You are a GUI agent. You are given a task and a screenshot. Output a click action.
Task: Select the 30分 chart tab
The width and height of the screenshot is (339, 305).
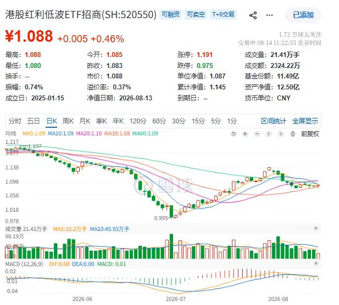pos(179,121)
